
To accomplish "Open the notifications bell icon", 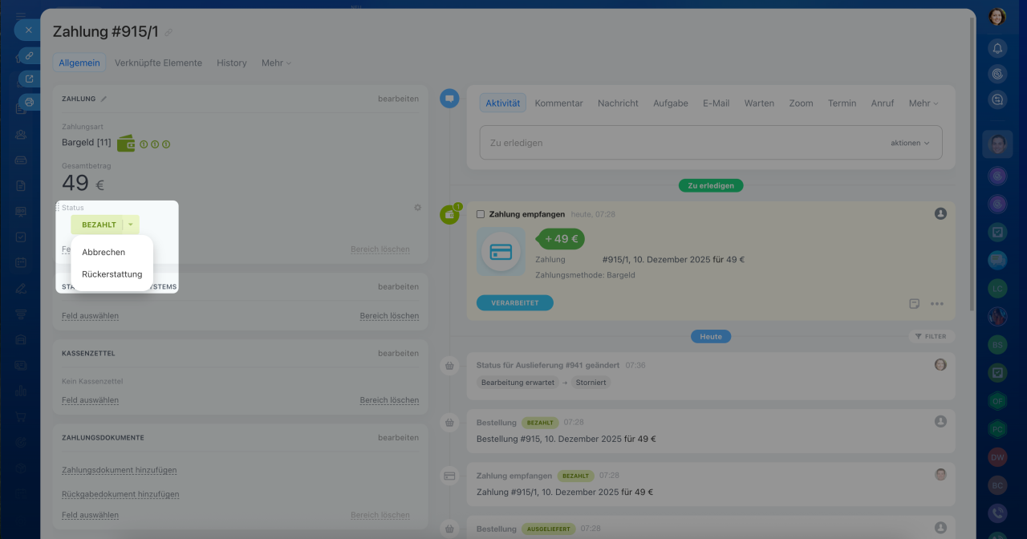I will (997, 48).
